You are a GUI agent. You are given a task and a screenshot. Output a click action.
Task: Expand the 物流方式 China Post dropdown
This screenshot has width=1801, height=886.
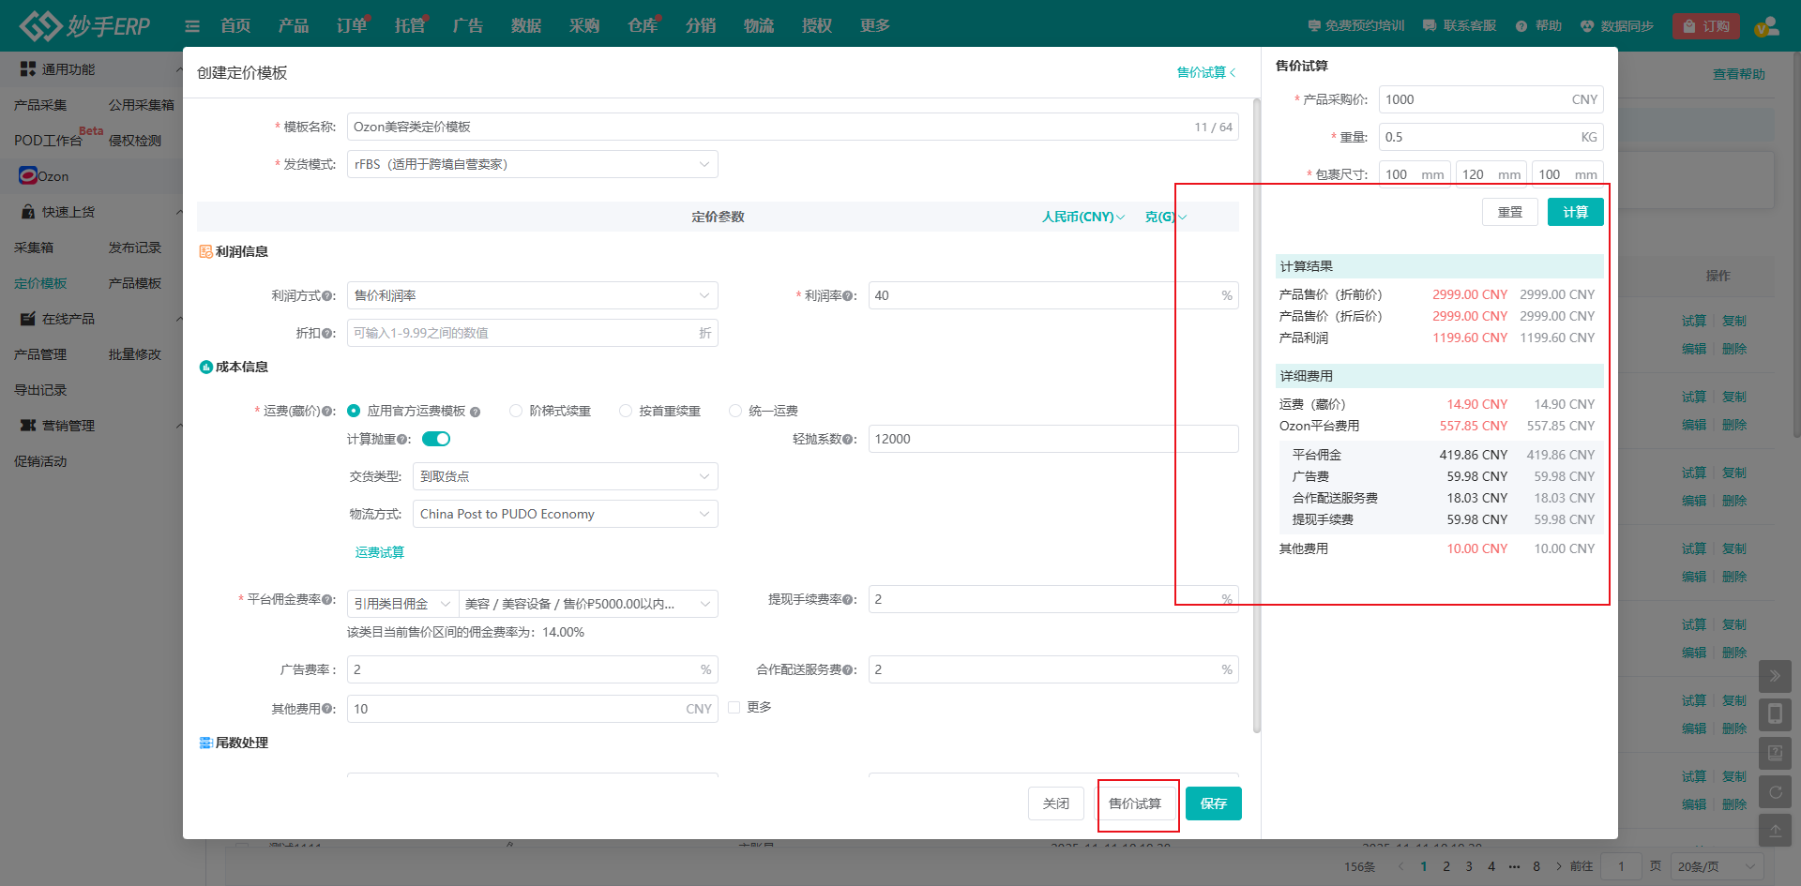click(x=565, y=514)
